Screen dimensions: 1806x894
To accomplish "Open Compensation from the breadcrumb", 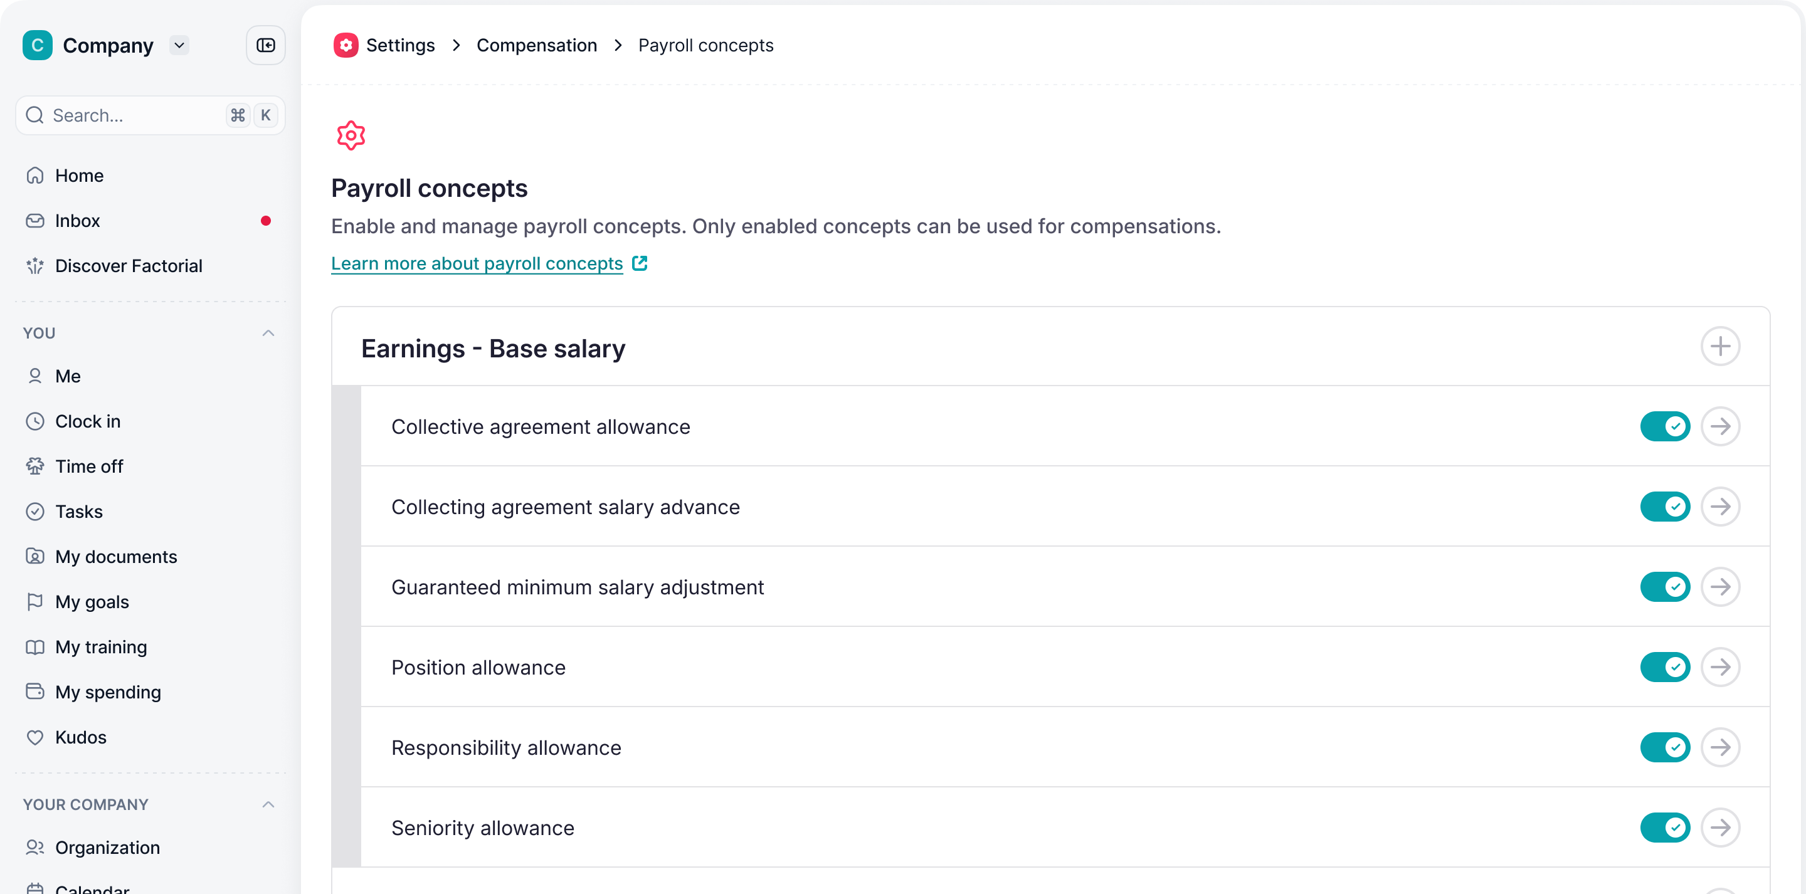I will (536, 45).
